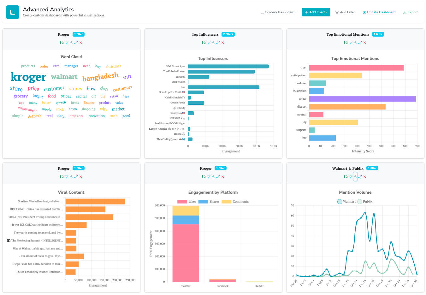Click the Advanced Analytics logo icon
The height and width of the screenshot is (295, 426).
coord(13,12)
